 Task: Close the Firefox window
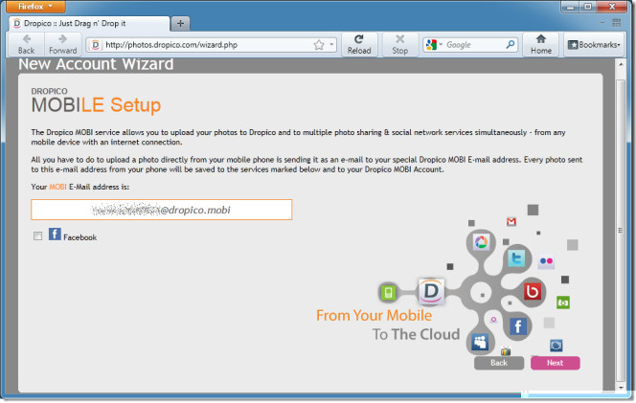612,7
